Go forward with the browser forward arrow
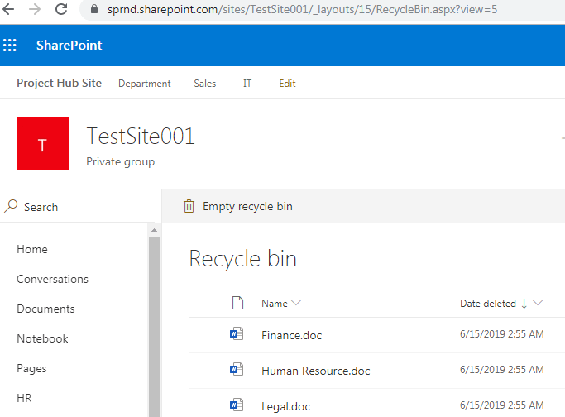 (35, 9)
